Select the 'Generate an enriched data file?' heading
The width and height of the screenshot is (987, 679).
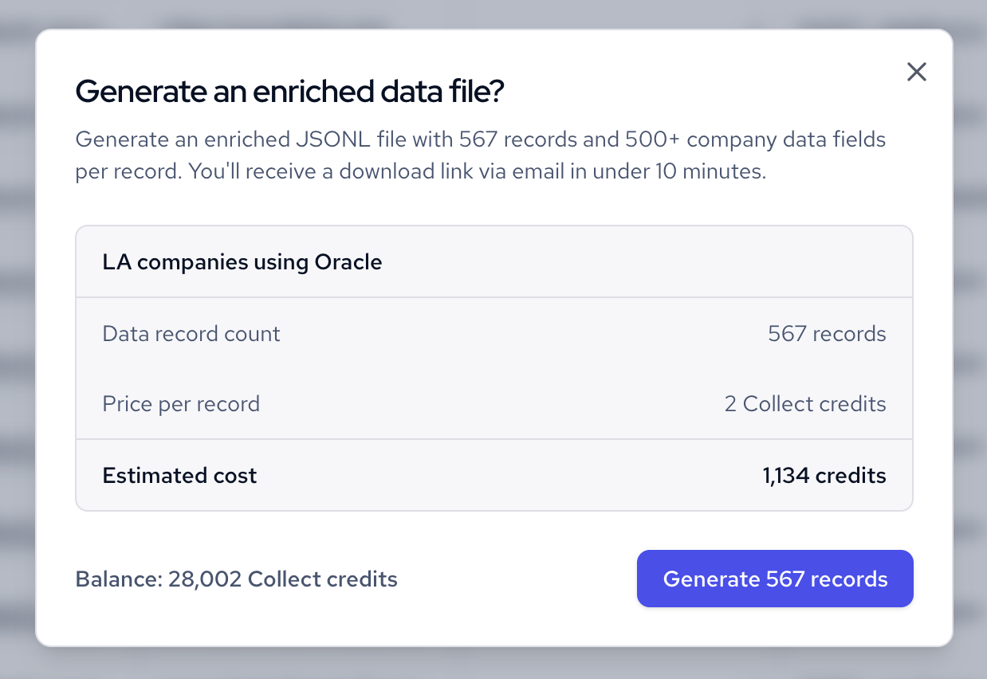(289, 92)
